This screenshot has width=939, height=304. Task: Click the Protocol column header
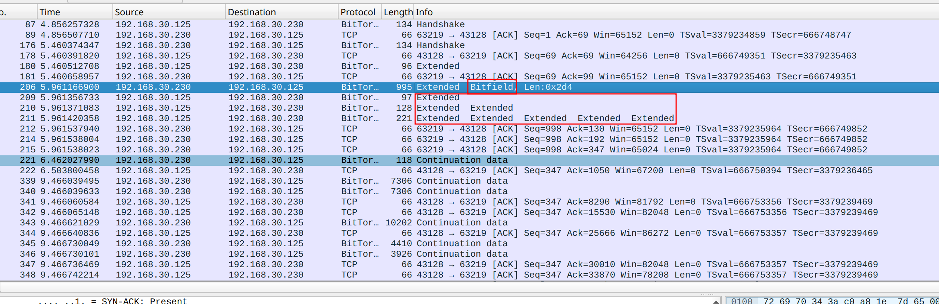[357, 12]
